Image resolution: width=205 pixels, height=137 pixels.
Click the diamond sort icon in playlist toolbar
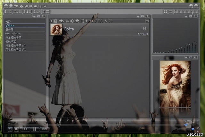(x=52, y=21)
